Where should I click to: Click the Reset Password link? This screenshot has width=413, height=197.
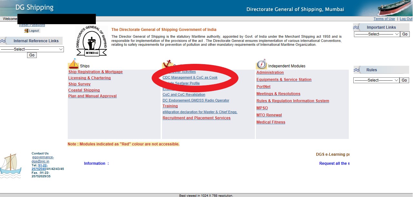(32, 25)
